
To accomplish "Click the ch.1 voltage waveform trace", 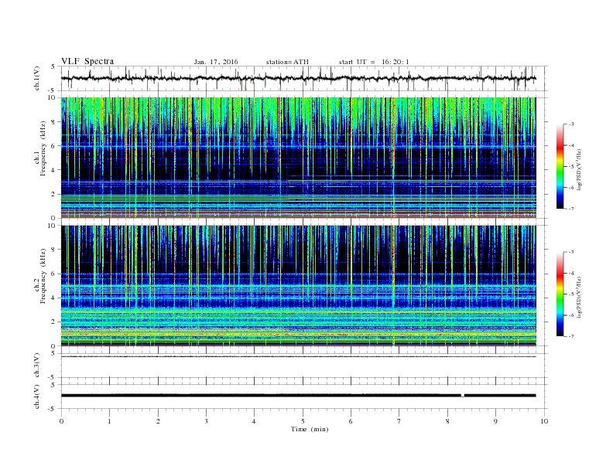I will point(298,78).
